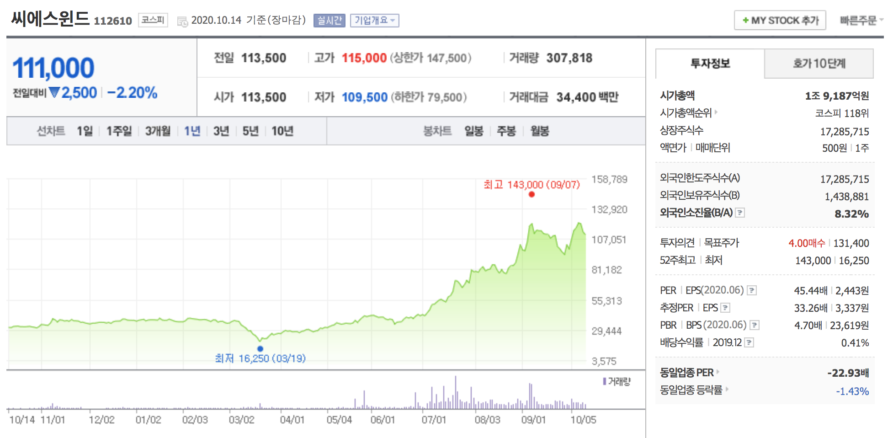Image resolution: width=893 pixels, height=438 pixels.
Task: Enable 실시간 real-time price updates
Action: [329, 21]
